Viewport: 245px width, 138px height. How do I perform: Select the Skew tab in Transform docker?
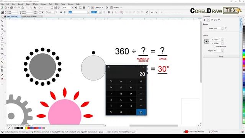[x=219, y=20]
